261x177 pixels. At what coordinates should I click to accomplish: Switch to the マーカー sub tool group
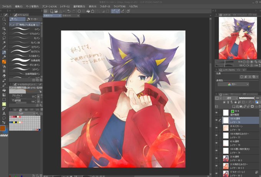tap(34, 19)
